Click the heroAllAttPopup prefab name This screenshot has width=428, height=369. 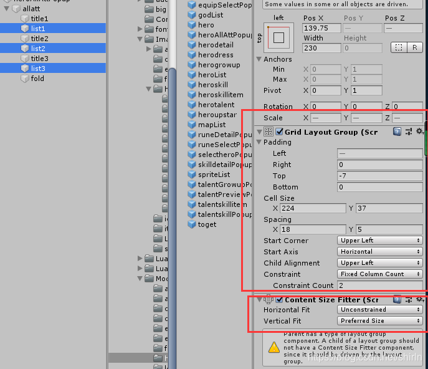225,35
